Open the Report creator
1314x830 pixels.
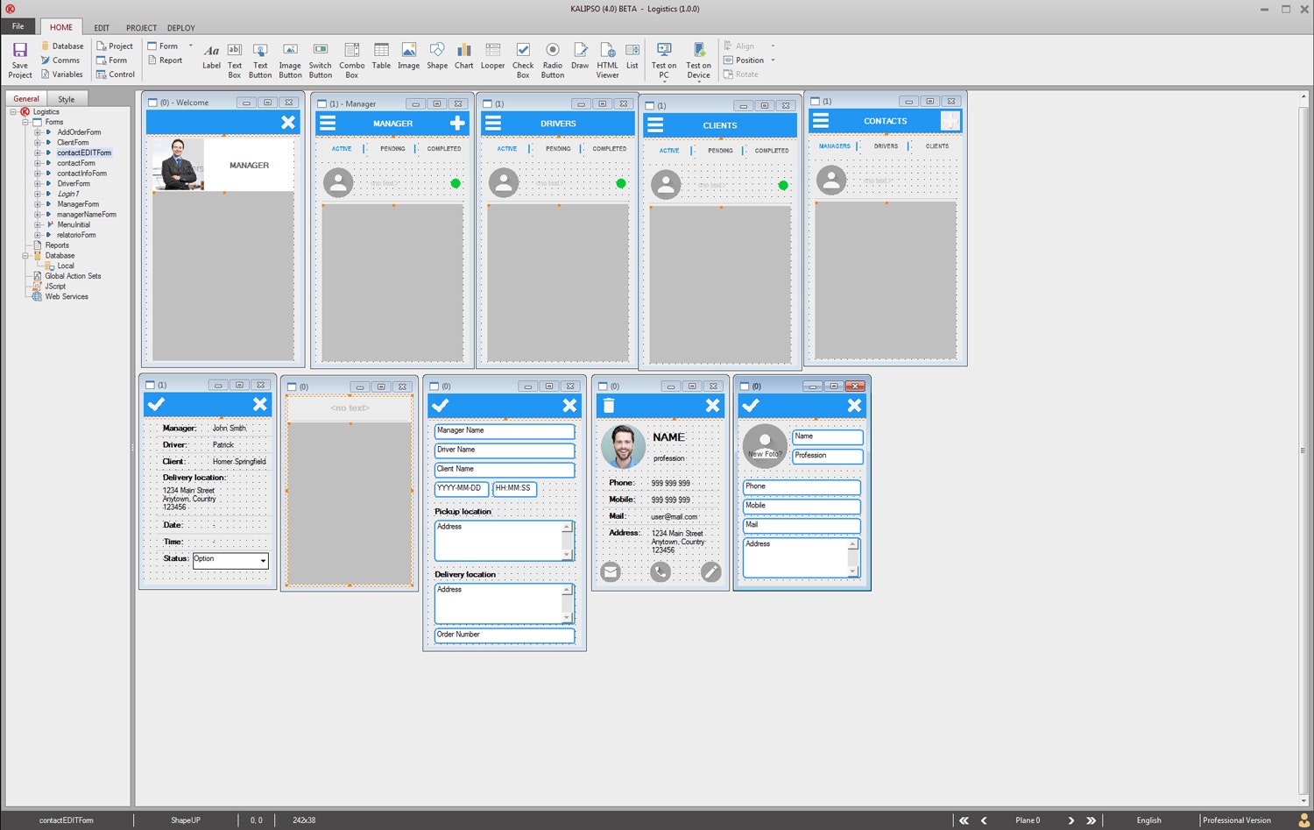(x=166, y=60)
